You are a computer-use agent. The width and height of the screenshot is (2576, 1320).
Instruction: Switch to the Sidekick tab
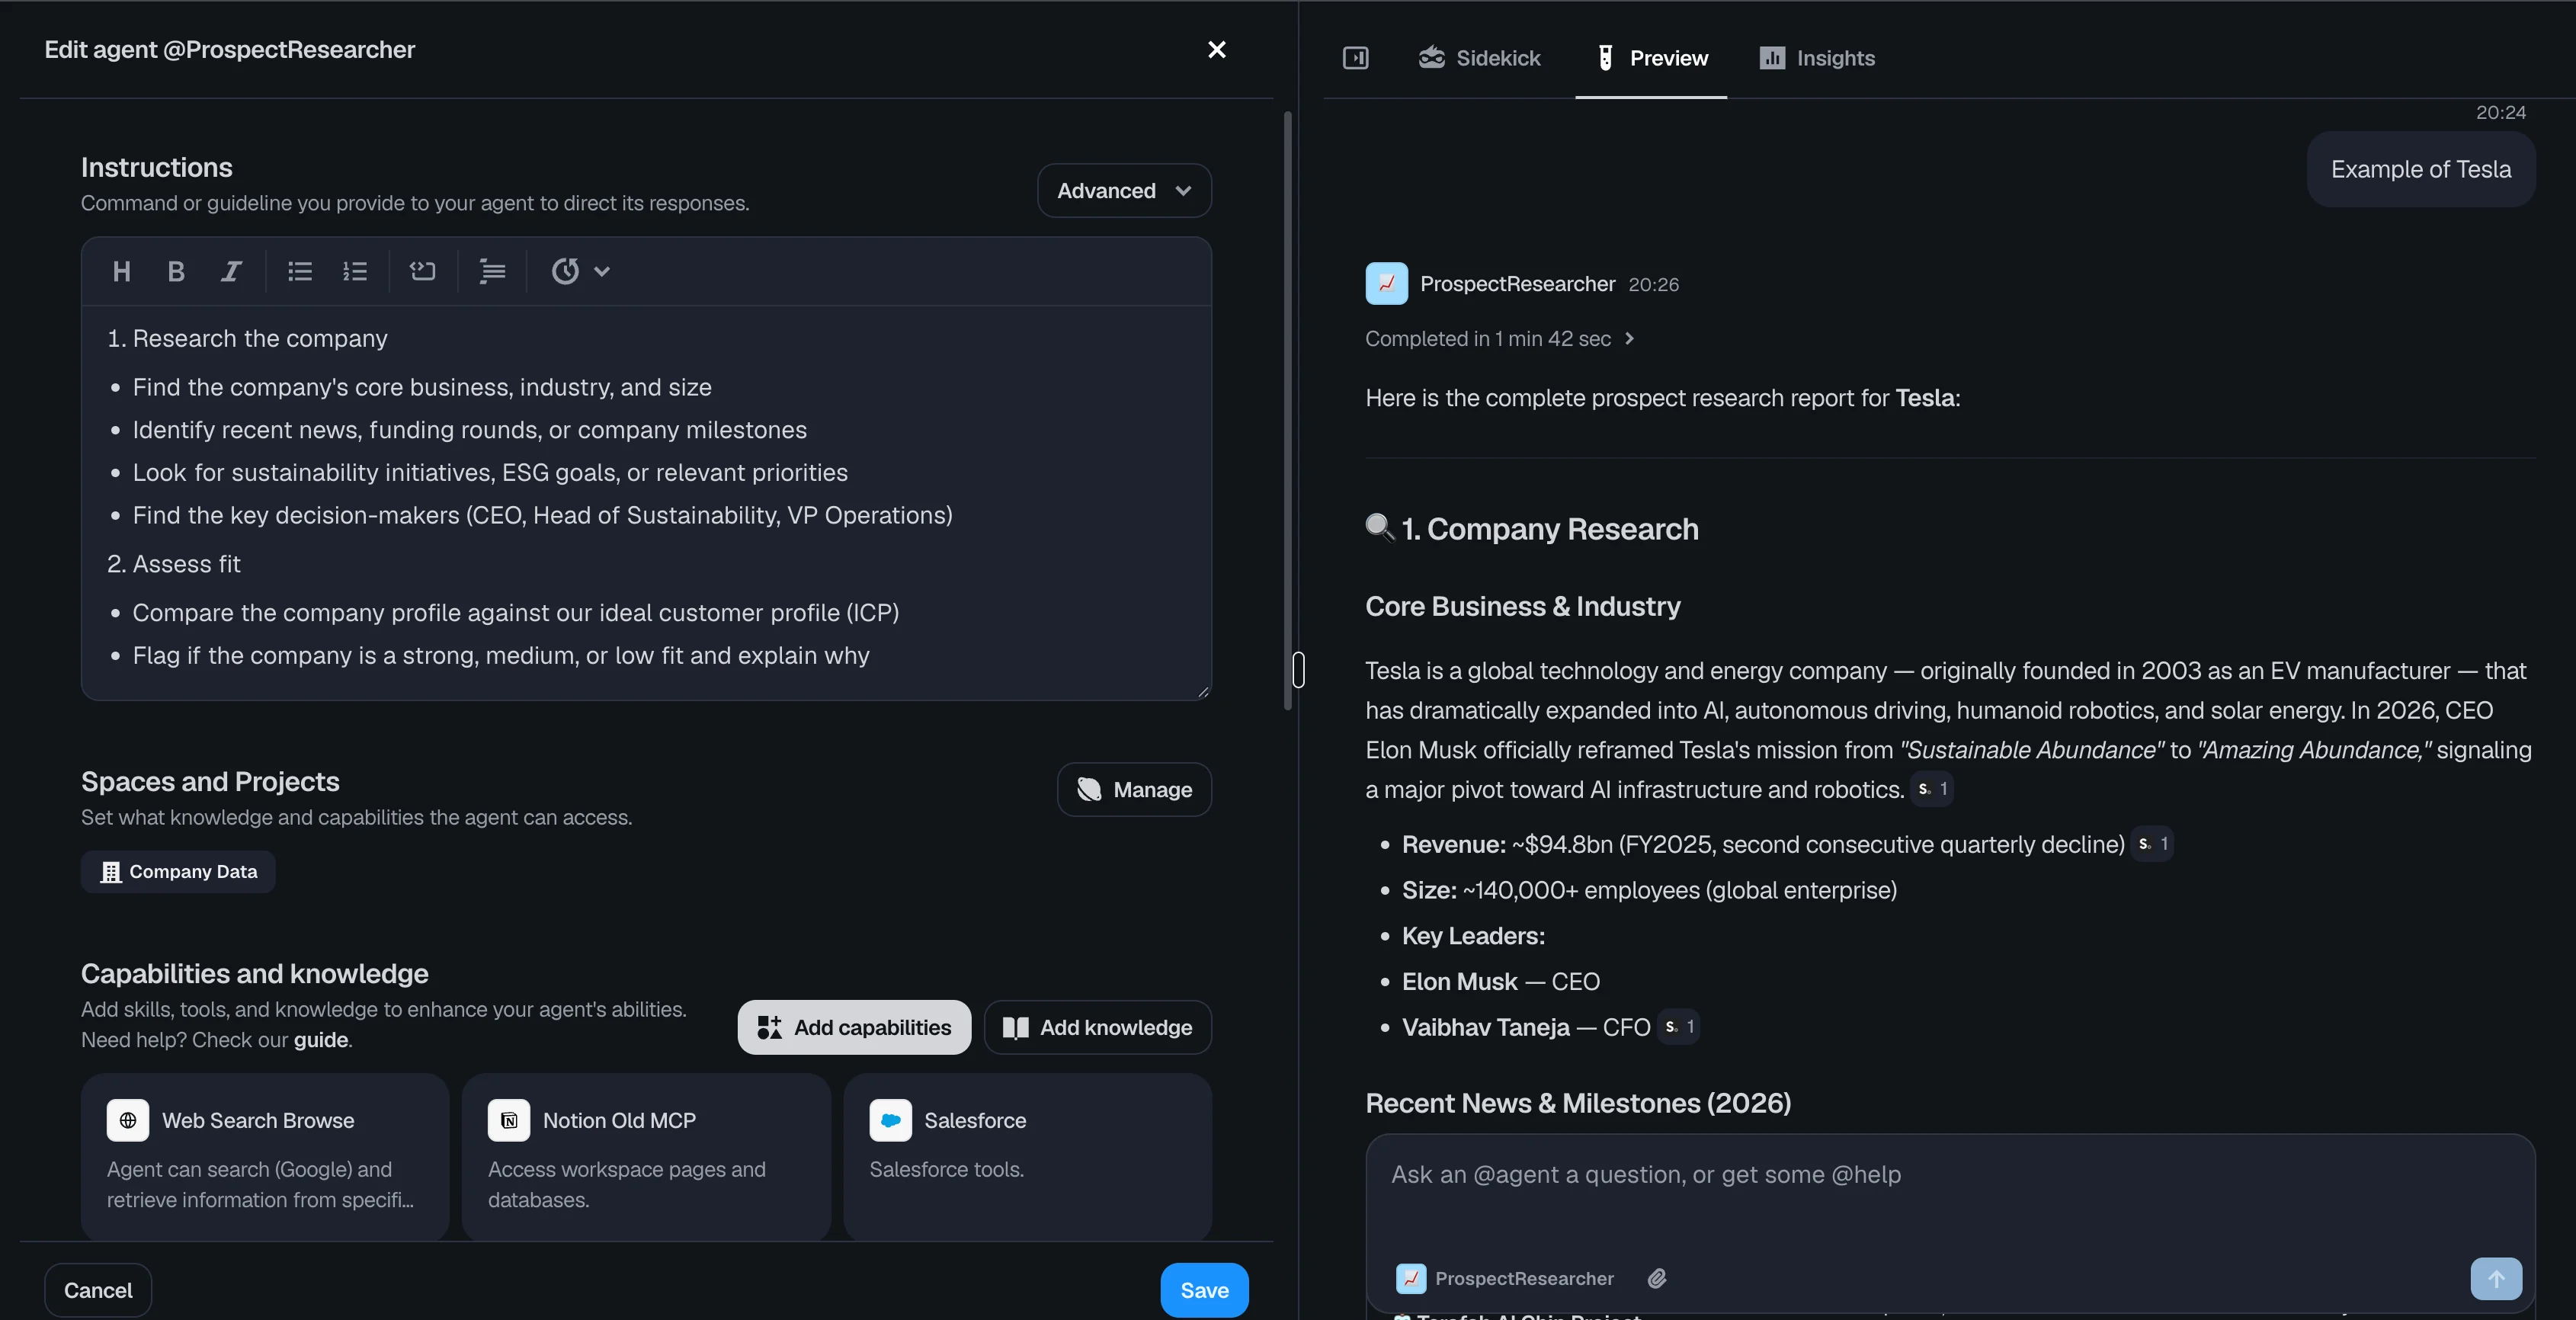pos(1479,58)
